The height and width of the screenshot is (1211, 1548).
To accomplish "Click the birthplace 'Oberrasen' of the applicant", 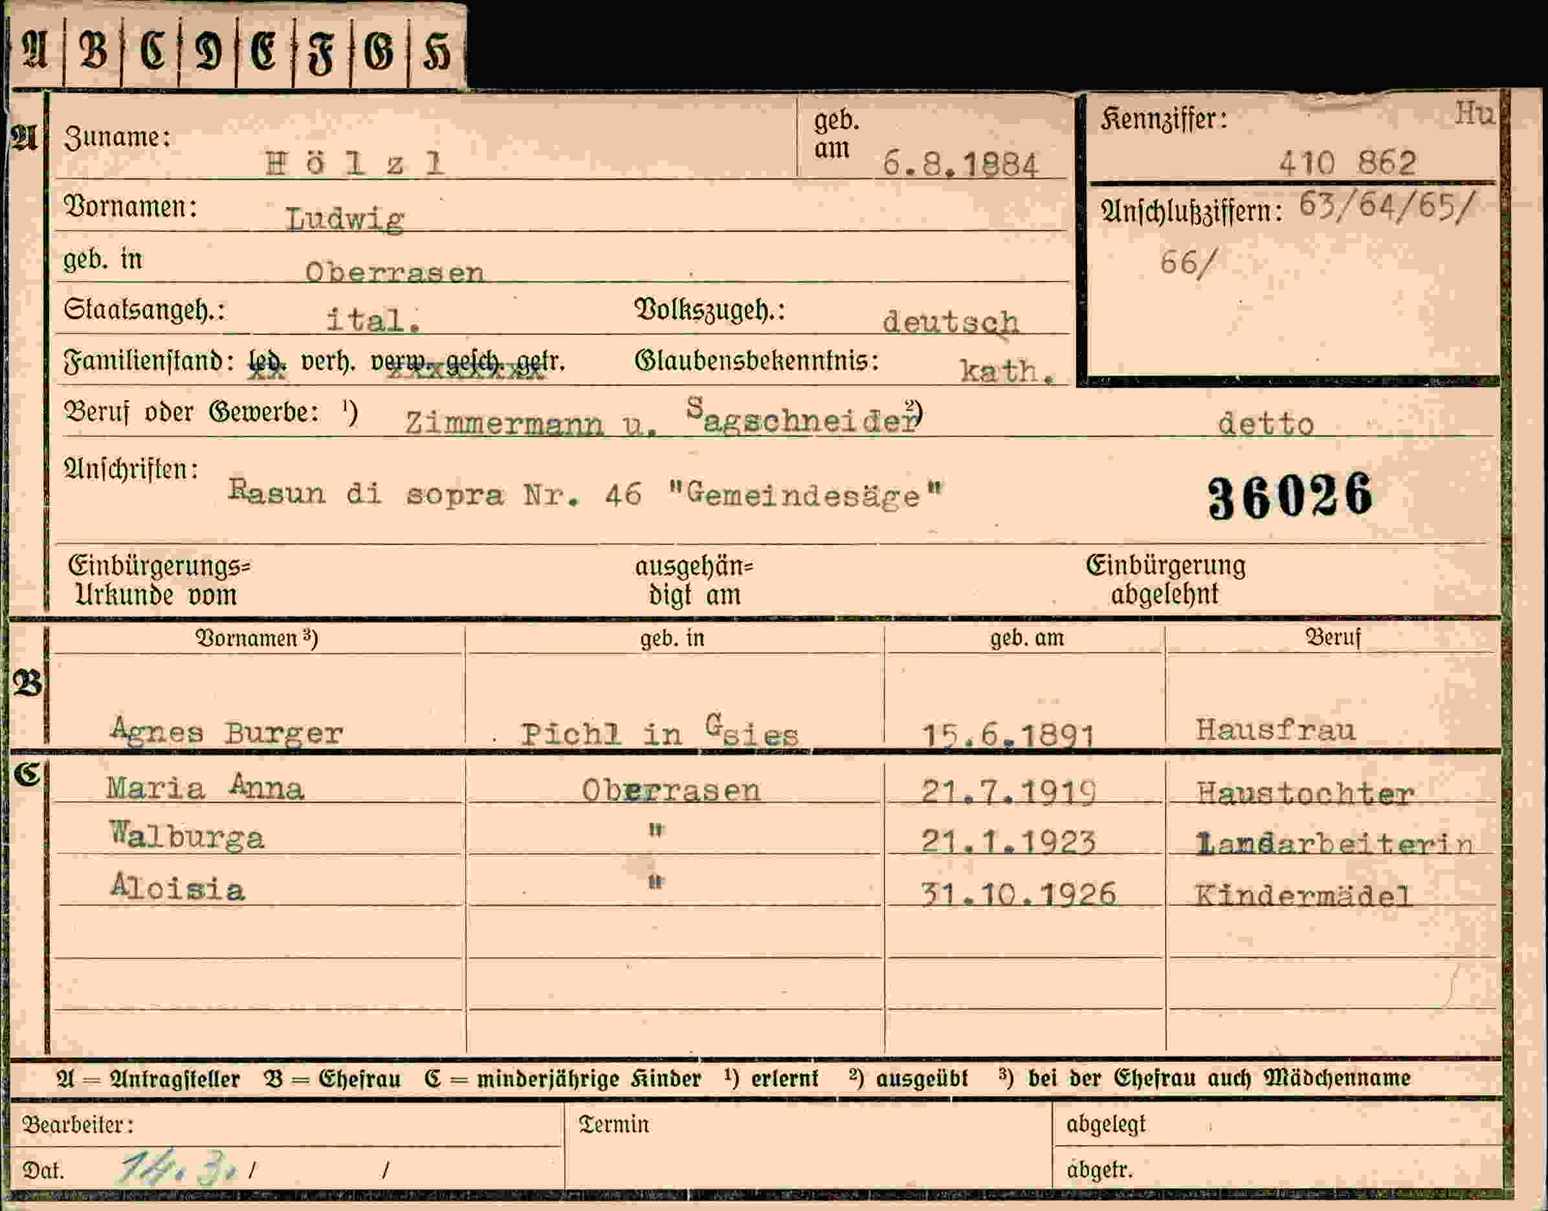I will click(395, 272).
